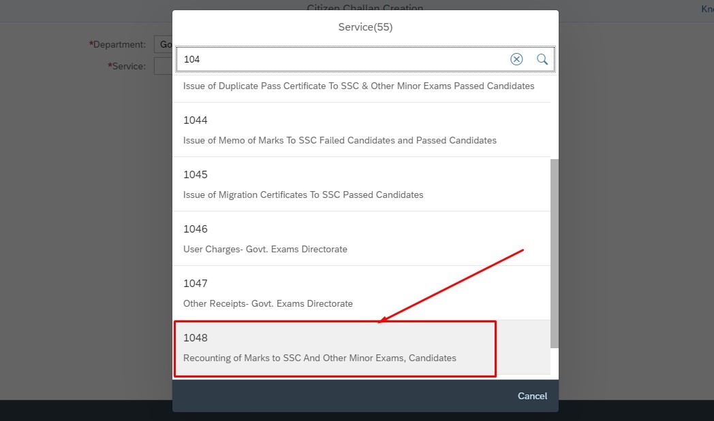The image size is (714, 421).
Task: Click the Service(55) dialog title
Action: (365, 27)
